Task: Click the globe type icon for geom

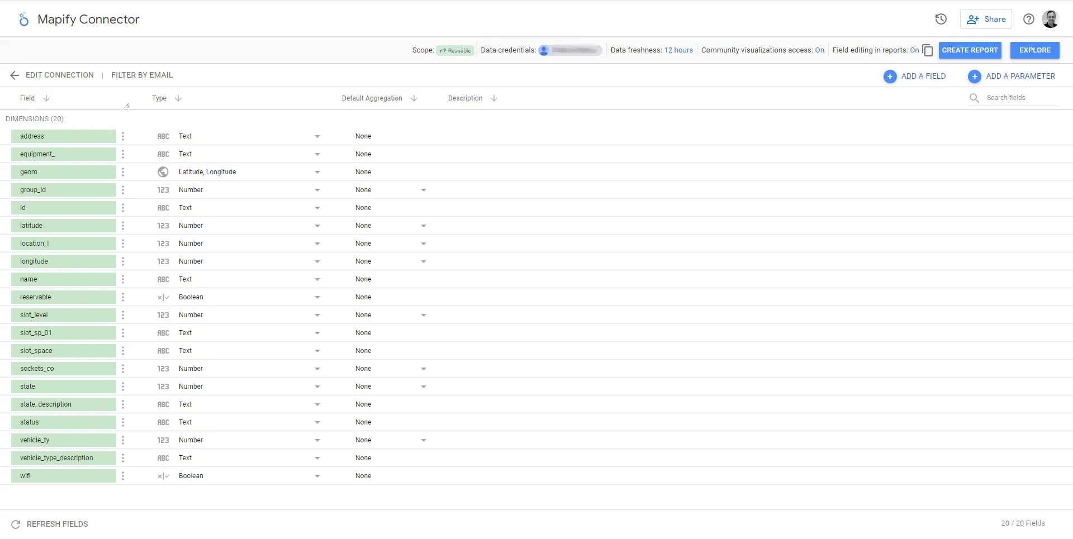Action: pyautogui.click(x=163, y=172)
